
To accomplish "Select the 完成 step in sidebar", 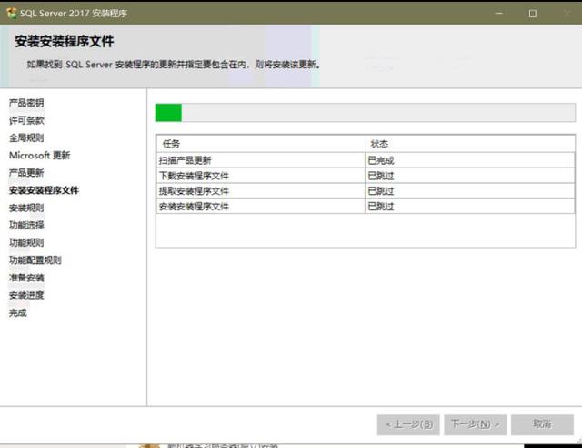I will point(18,312).
